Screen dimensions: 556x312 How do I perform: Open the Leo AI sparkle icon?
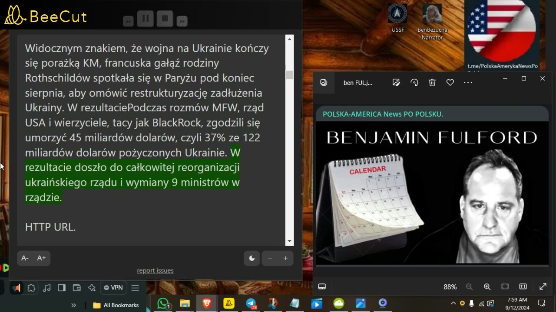point(92,288)
